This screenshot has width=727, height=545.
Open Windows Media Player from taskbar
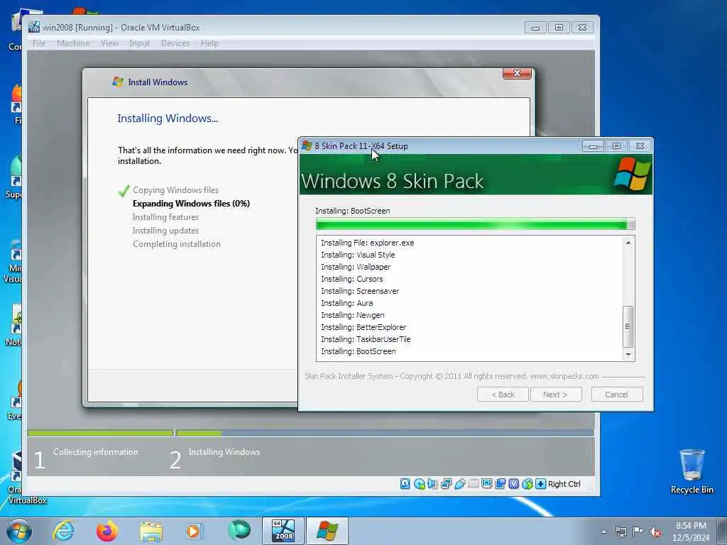tap(194, 531)
